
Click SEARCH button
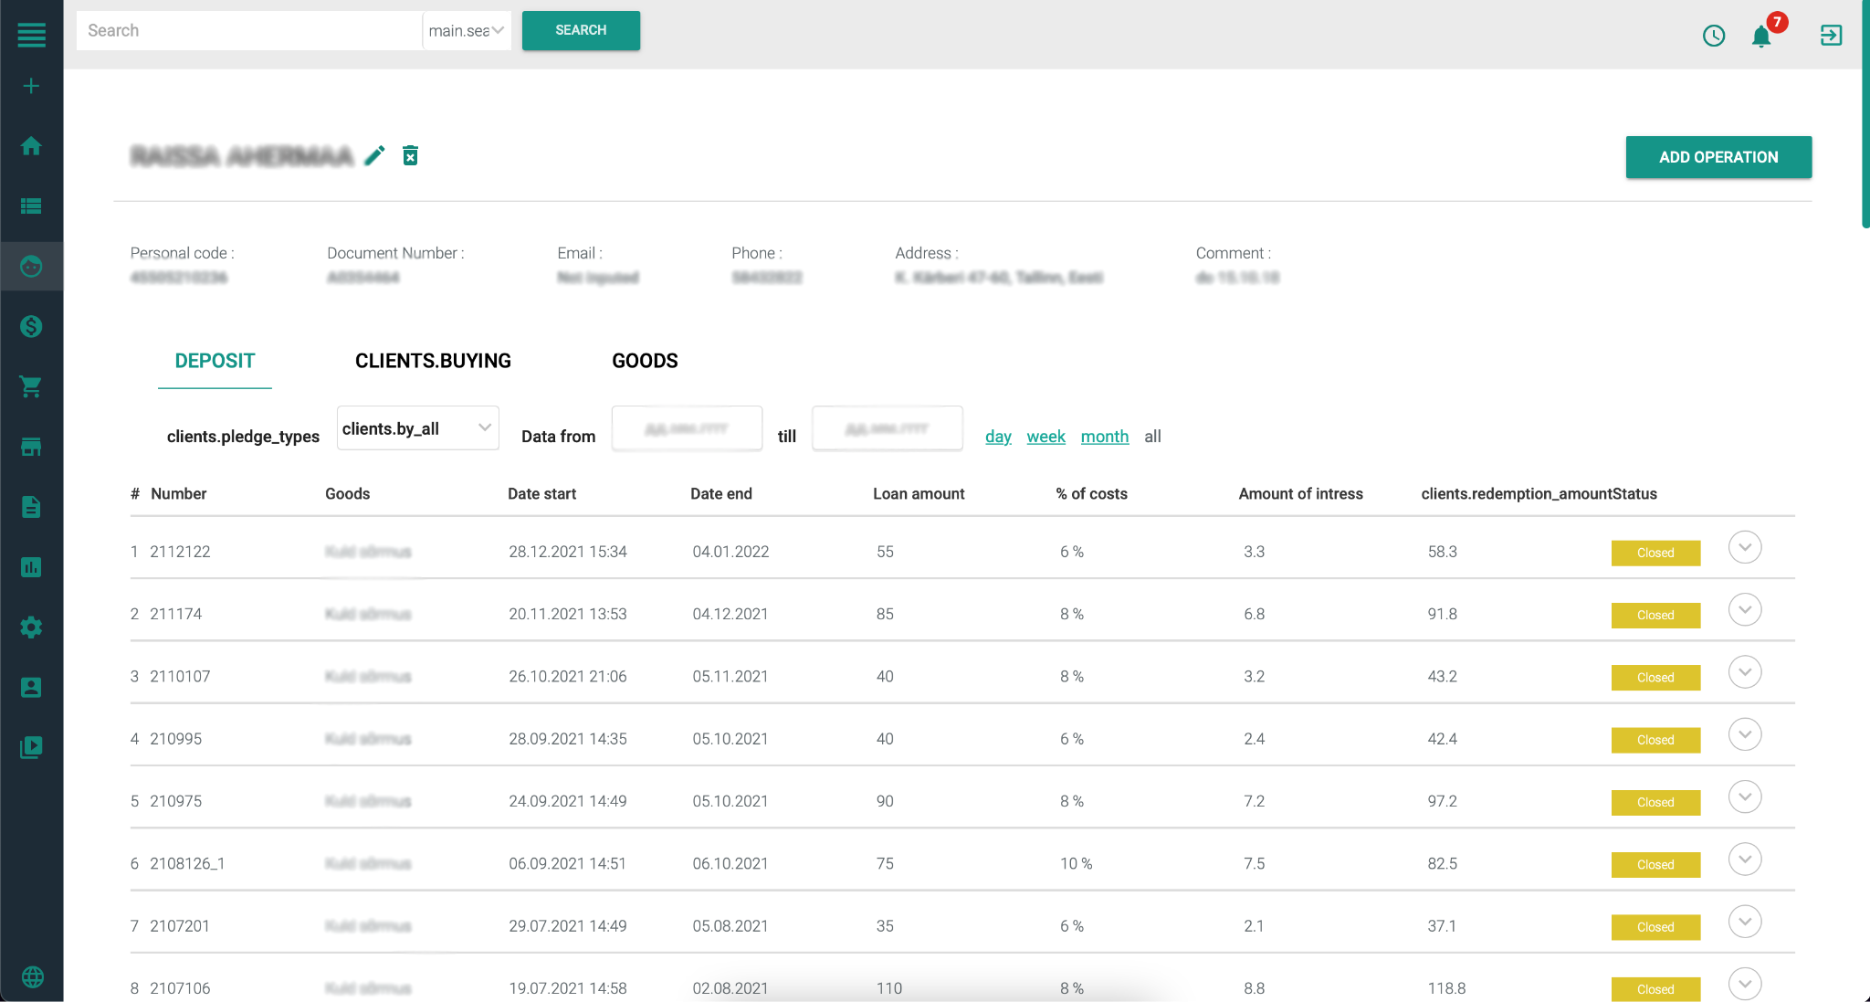(x=580, y=30)
